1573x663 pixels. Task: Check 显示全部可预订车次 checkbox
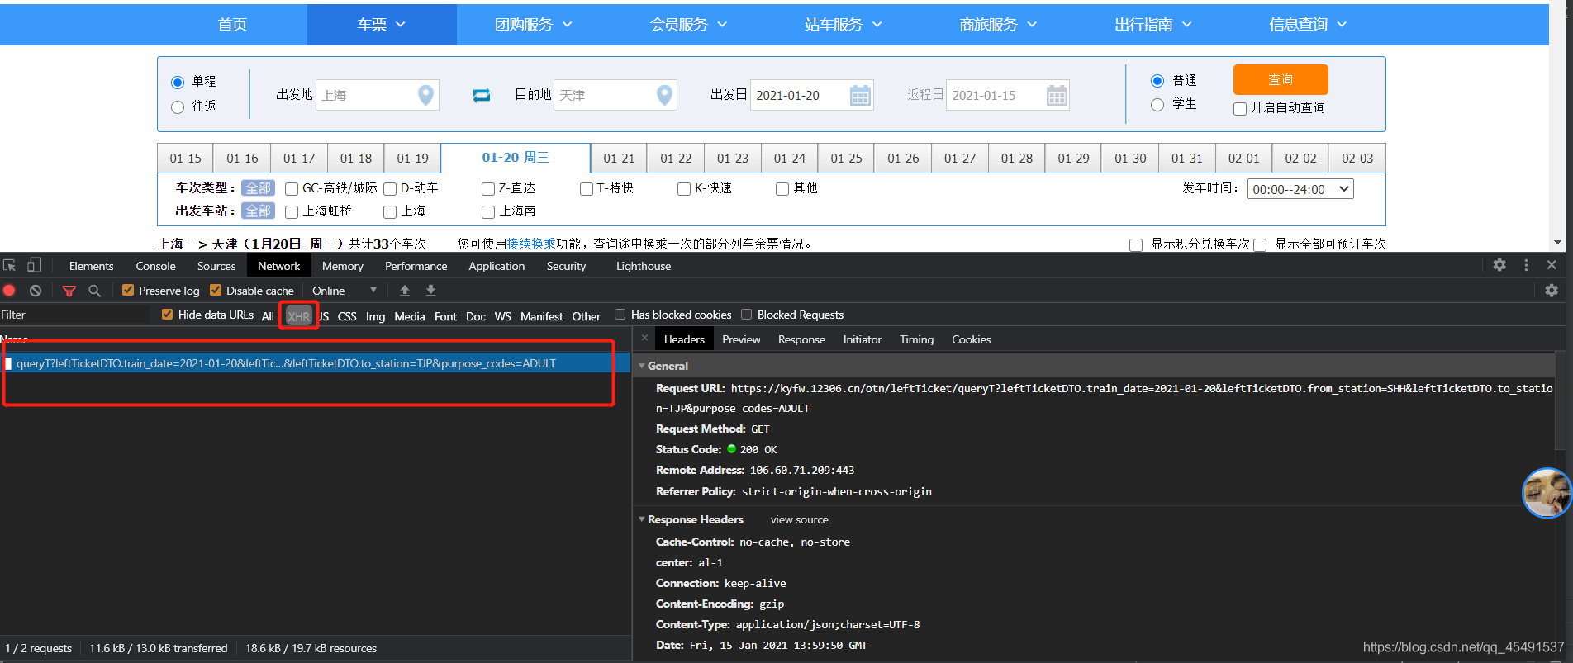coord(1260,244)
